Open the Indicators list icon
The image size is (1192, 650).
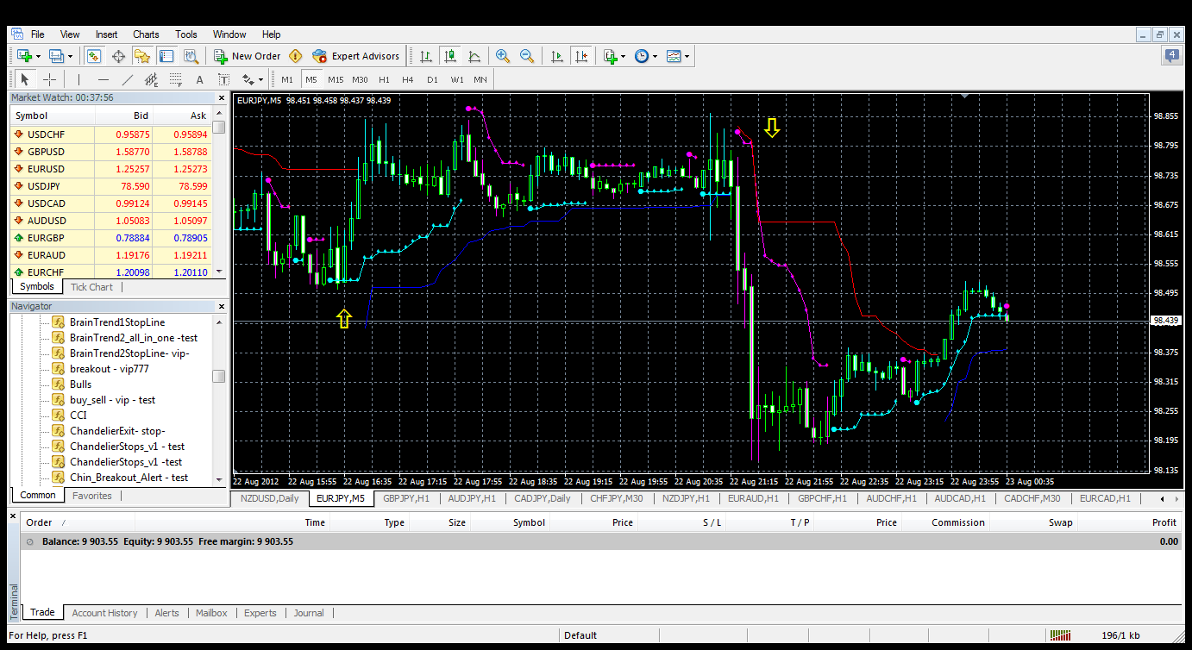(610, 56)
